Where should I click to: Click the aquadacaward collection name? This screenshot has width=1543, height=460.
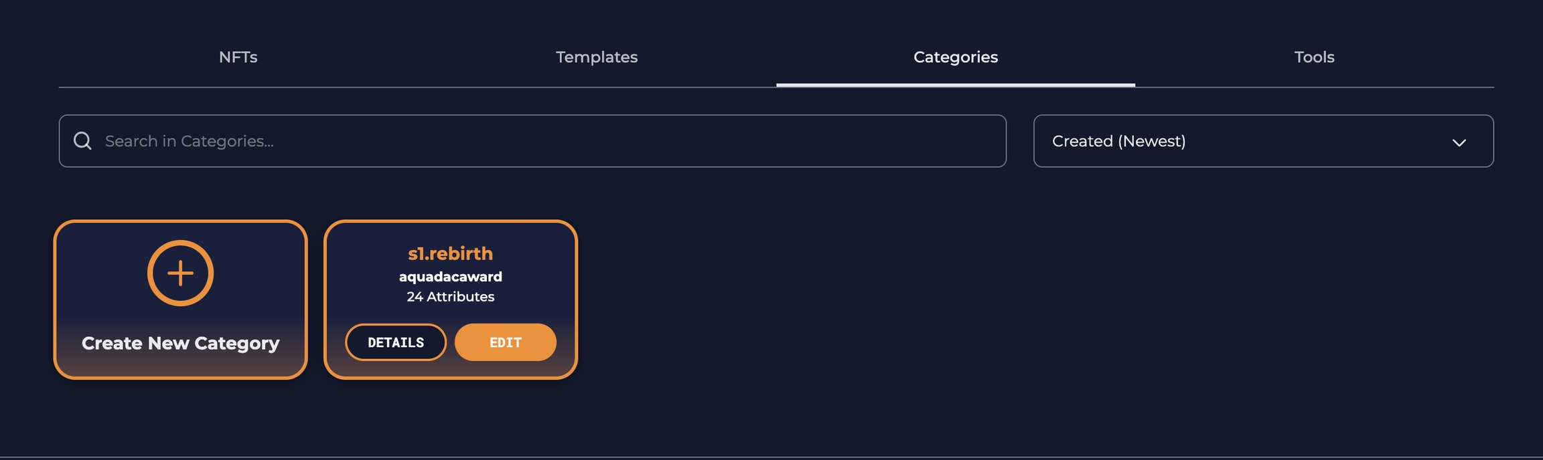tap(450, 277)
